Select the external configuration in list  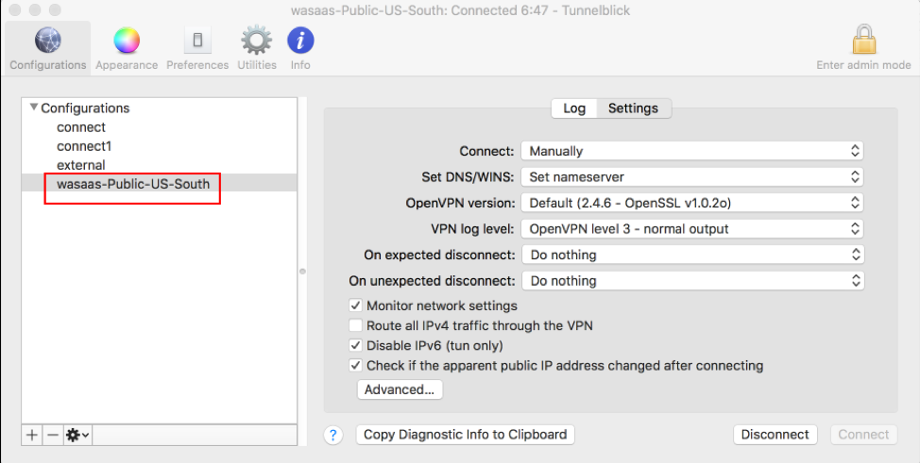point(81,165)
